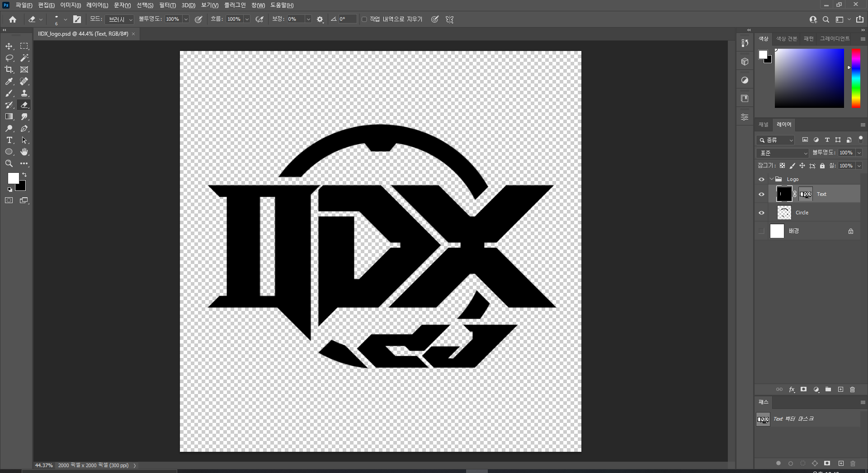
Task: Load path as a selection
Action: (x=803, y=464)
